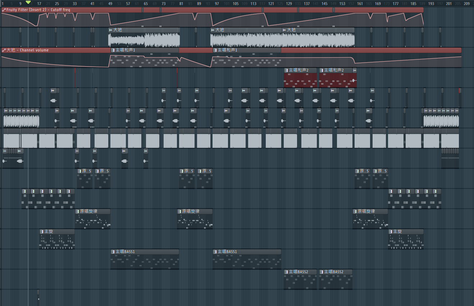Click the pattern icon on the first 主旋 clip

point(42,231)
